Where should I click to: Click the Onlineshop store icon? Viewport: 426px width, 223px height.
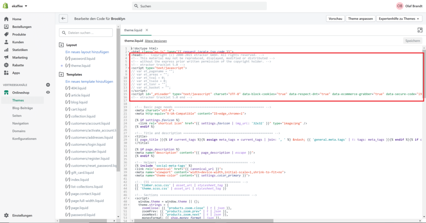[x=6, y=93]
